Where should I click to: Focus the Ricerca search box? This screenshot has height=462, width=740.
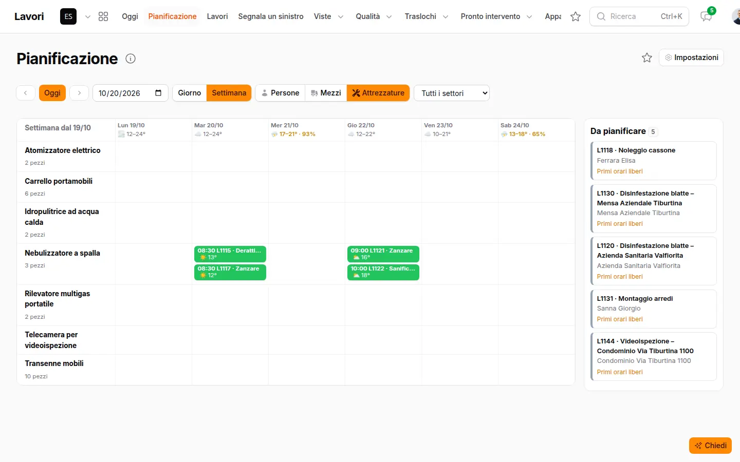pos(639,16)
